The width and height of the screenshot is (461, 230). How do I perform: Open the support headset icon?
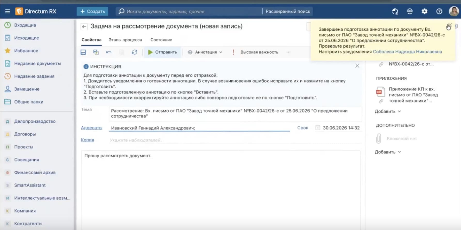(395, 11)
